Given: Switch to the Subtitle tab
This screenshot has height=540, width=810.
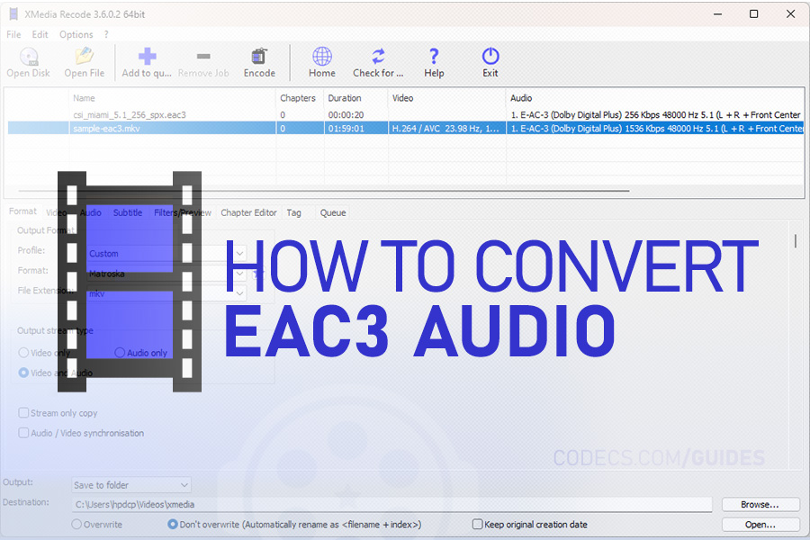Looking at the screenshot, I should pyautogui.click(x=128, y=212).
